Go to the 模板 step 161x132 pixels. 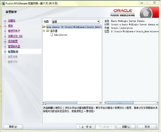(x=10, y=26)
